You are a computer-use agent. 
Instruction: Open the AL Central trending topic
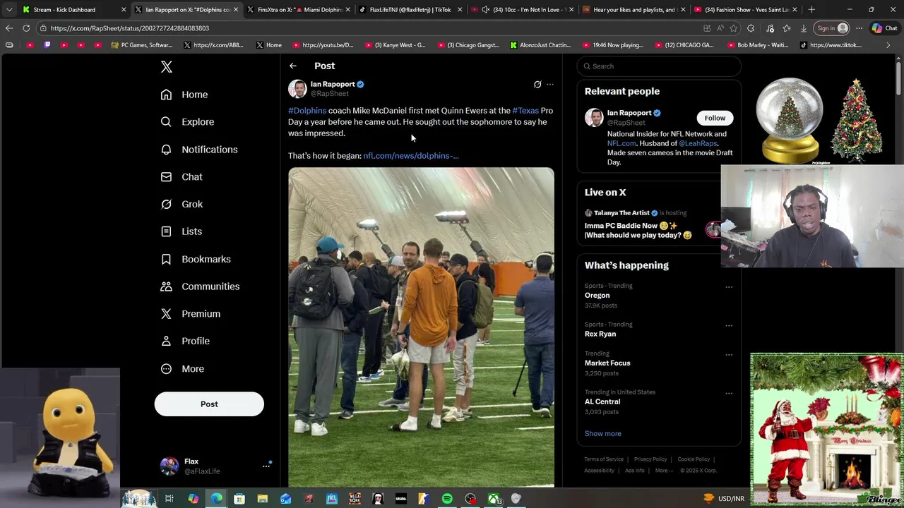click(x=602, y=402)
